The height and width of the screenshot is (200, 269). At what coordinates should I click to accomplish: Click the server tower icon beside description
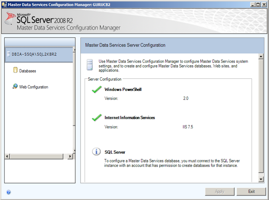tap(90, 65)
